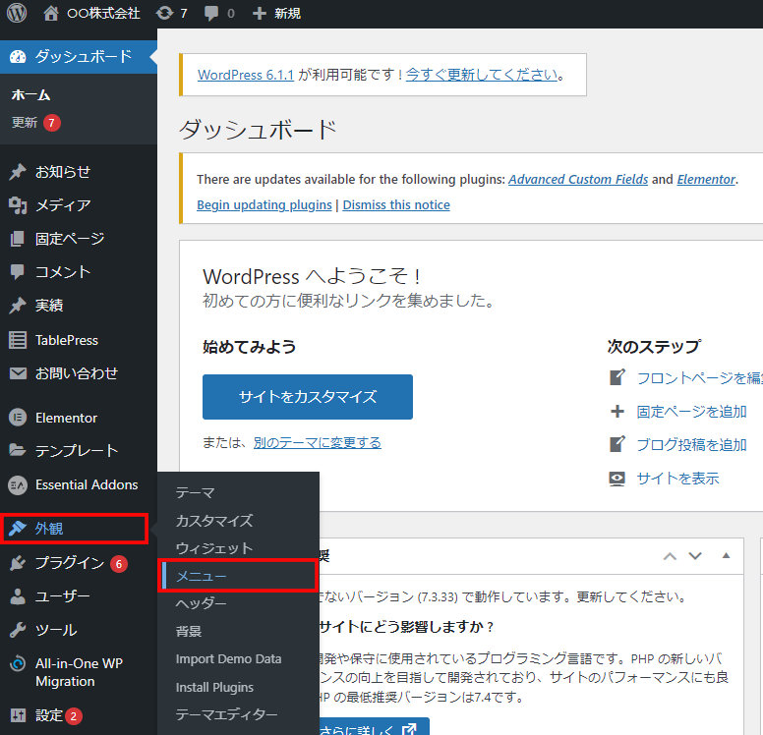Viewport: 763px width, 735px height.
Task: Open the メディア sidebar item
Action: 63,205
